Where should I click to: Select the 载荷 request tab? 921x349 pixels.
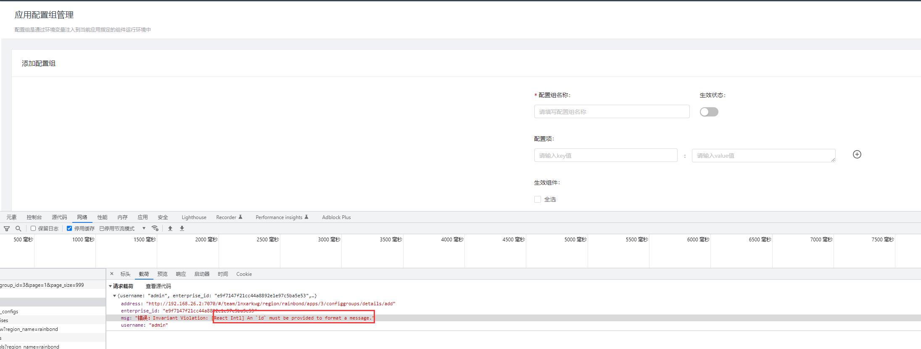tap(144, 274)
